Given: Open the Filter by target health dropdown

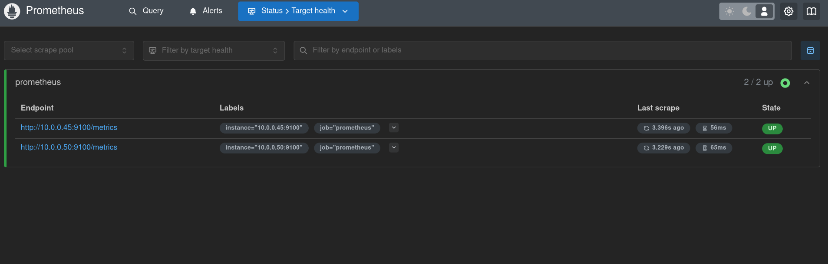Looking at the screenshot, I should coord(214,50).
